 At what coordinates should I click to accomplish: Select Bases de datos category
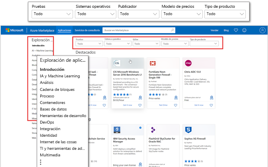[x=53, y=109]
